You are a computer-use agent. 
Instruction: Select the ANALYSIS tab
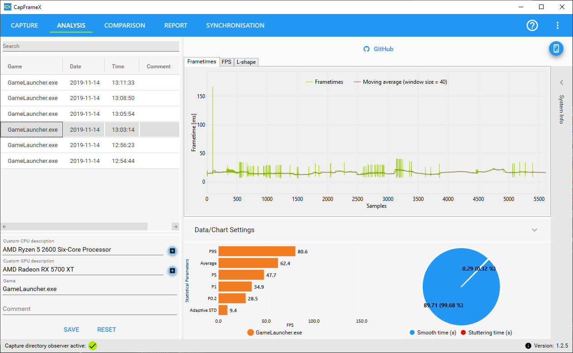coord(71,25)
